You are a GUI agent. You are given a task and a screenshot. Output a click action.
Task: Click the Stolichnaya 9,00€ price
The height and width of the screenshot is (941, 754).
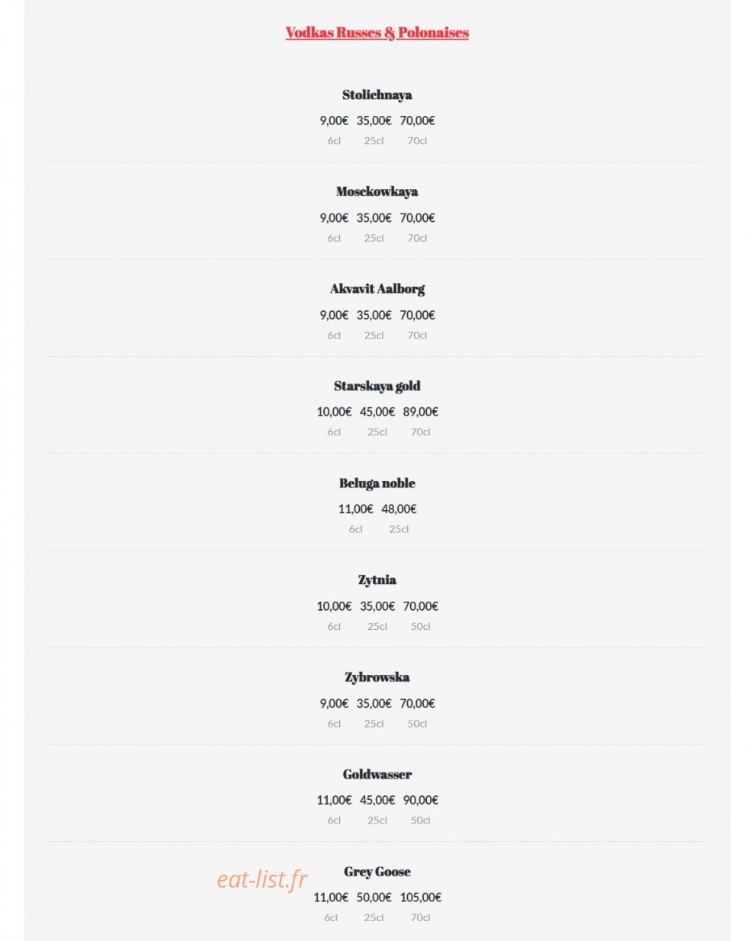(x=334, y=120)
